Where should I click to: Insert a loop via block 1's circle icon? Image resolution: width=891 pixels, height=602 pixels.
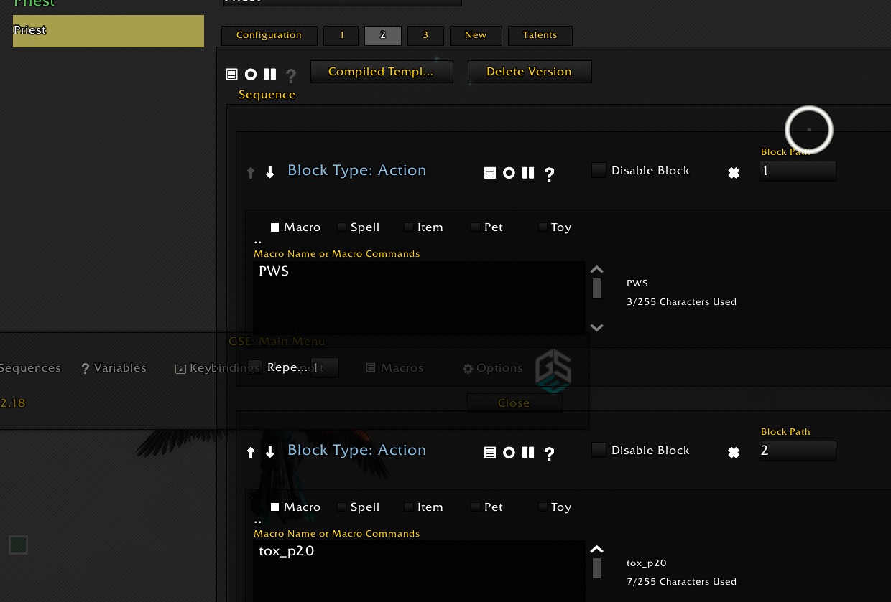509,173
